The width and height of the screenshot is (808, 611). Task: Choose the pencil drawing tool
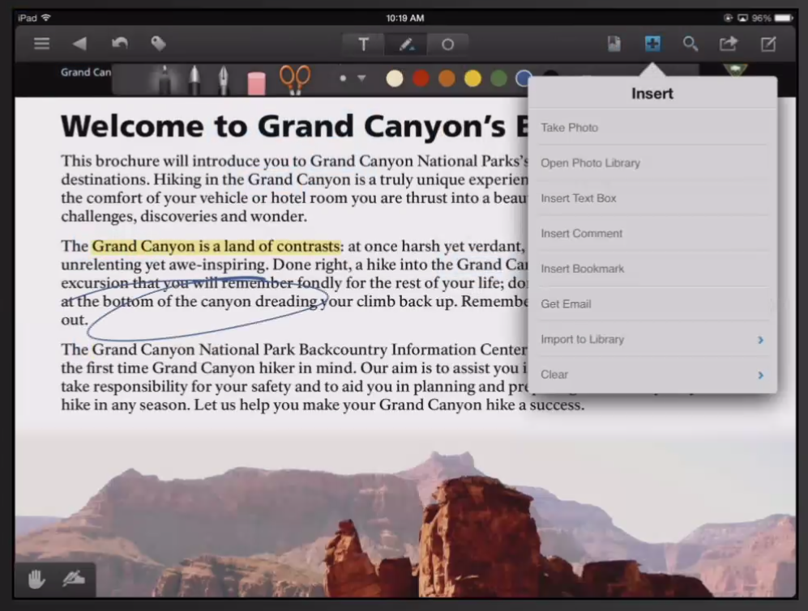165,80
